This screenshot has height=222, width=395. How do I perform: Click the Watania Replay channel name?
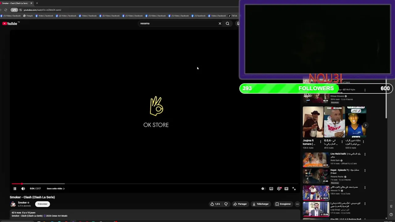(337, 177)
